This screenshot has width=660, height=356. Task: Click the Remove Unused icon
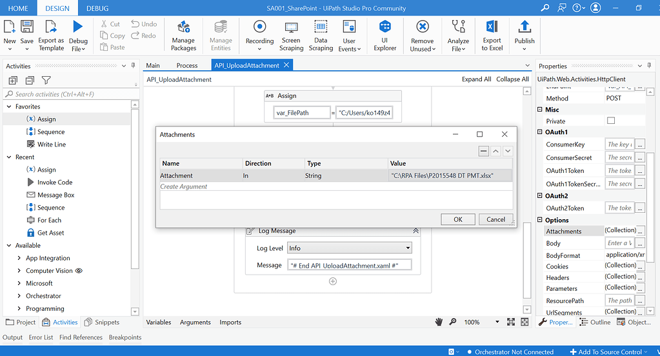[x=422, y=27]
